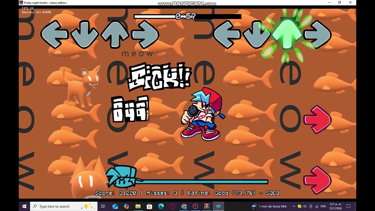
Task: Click the cyan health bar
Action: 202,182
